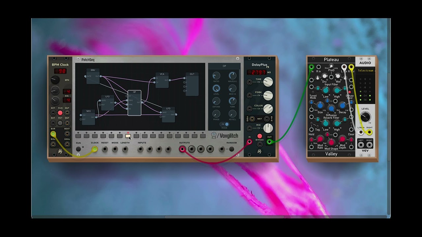Click the plus icon beside the PatchSeq title
Viewport: 422px width, 237px height.
[78, 59]
